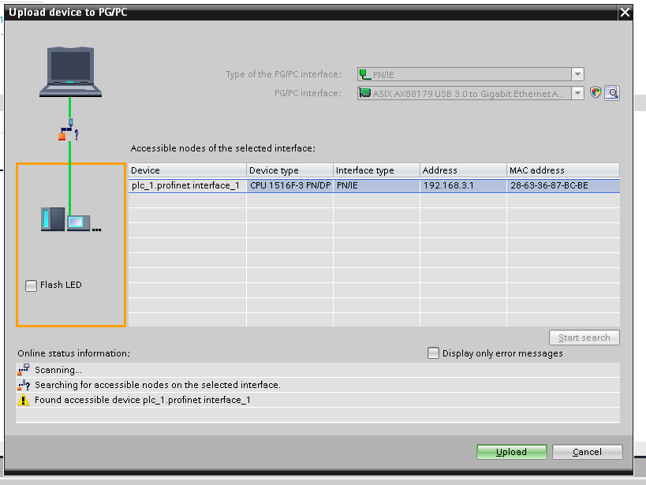
Task: Click the Cancel button
Action: [x=588, y=452]
